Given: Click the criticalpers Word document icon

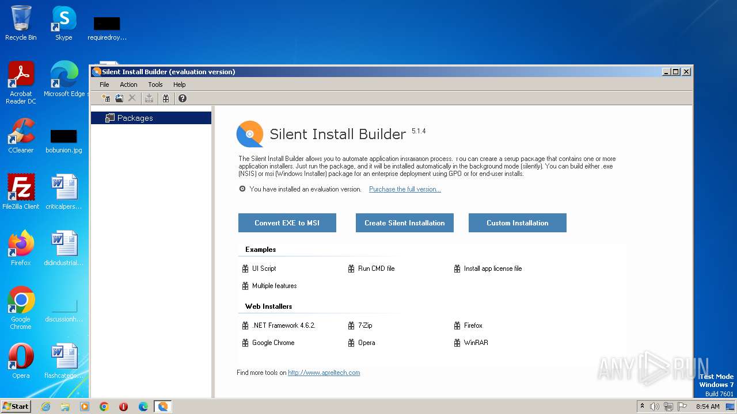Looking at the screenshot, I should 63,192.
